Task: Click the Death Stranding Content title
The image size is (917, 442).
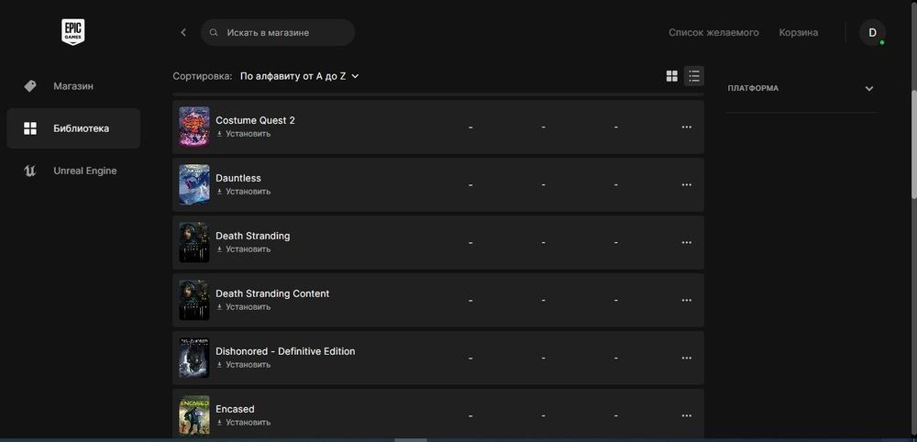Action: (272, 293)
